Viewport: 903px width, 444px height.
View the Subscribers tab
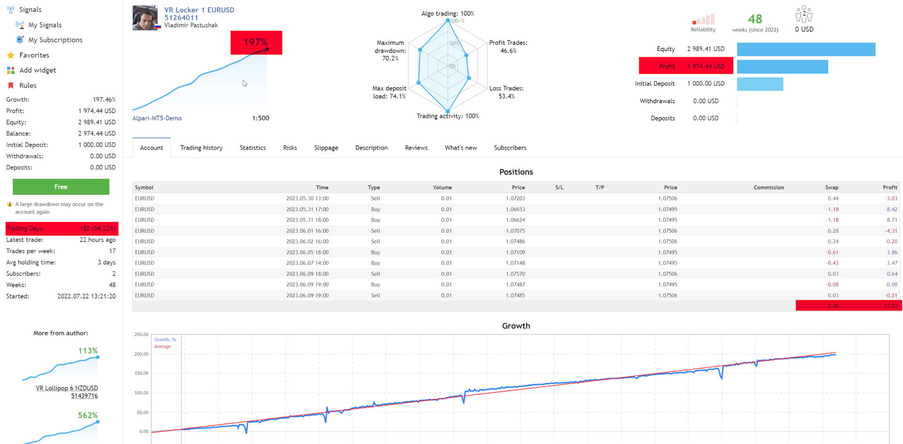tap(510, 148)
